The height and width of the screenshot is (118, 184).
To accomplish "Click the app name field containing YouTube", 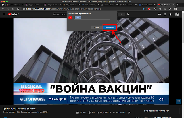I will [x=92, y=18].
